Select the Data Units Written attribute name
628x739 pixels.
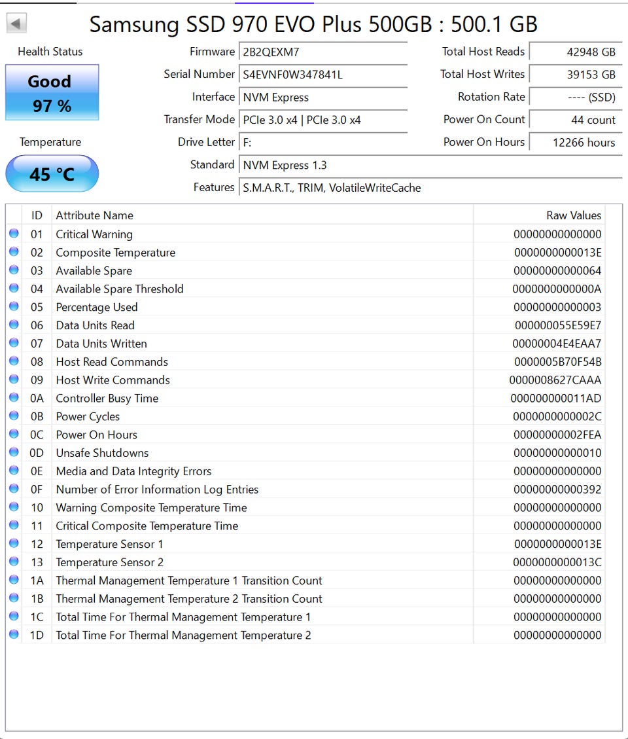[101, 344]
